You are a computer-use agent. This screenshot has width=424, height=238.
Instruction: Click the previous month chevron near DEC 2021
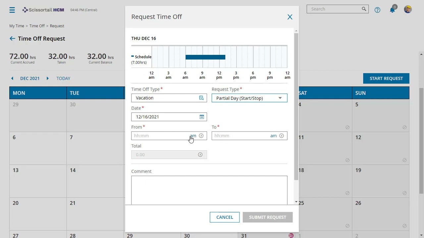pyautogui.click(x=12, y=78)
